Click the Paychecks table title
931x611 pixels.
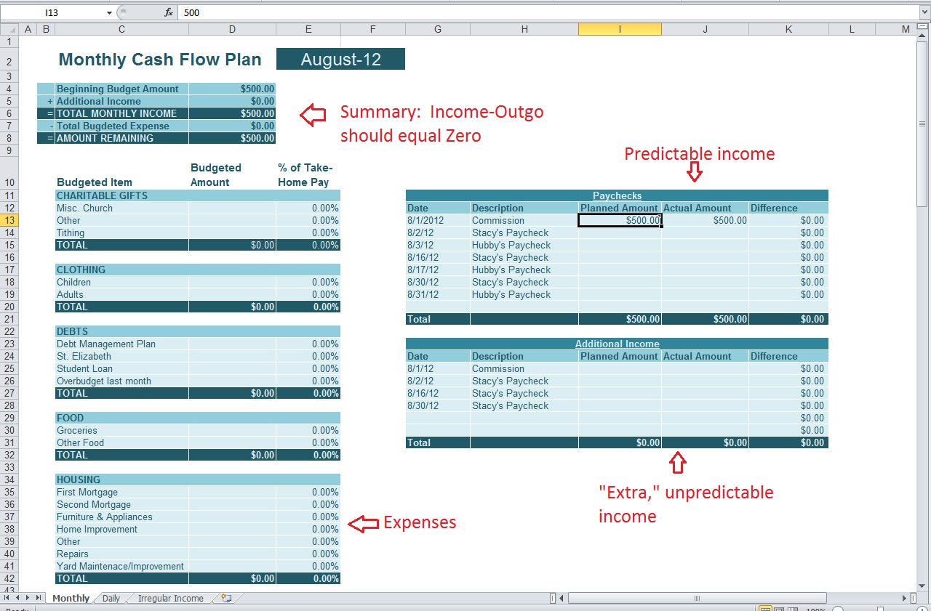(617, 195)
